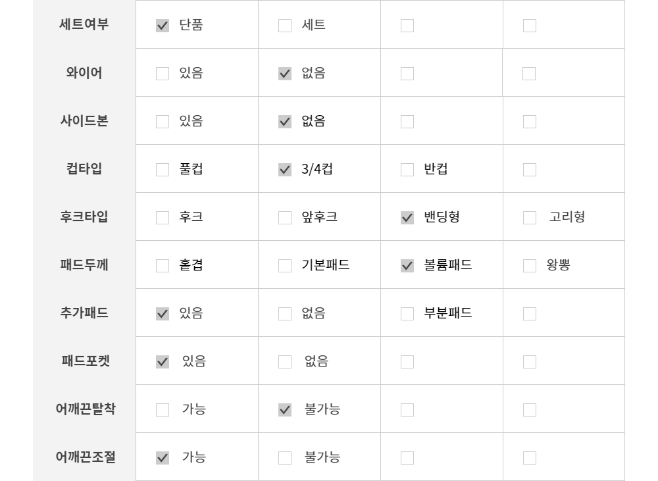Click the 후크 checkbox in 후크타입 row
This screenshot has width=658, height=481.
click(x=163, y=218)
